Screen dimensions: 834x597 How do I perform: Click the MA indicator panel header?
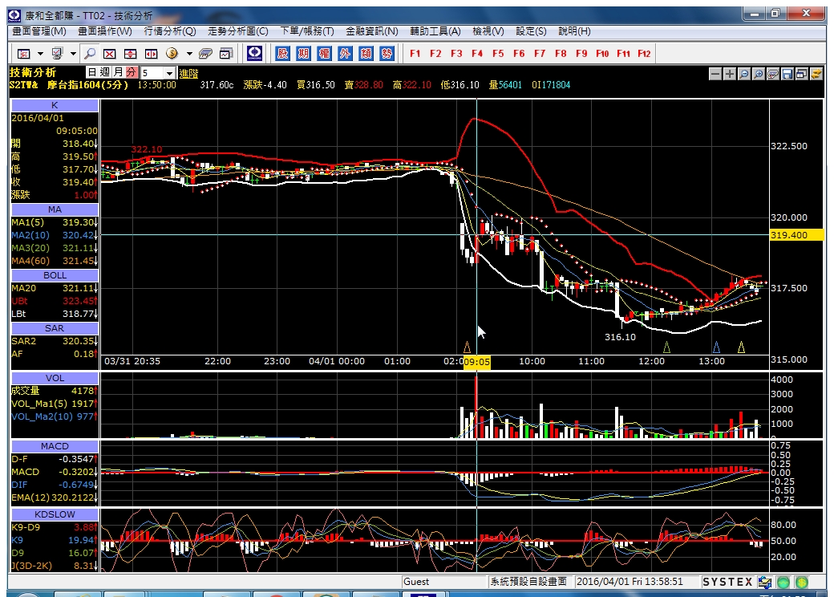coord(55,209)
